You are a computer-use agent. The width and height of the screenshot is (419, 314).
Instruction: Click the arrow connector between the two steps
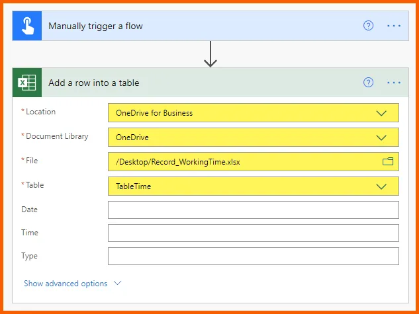tap(210, 54)
